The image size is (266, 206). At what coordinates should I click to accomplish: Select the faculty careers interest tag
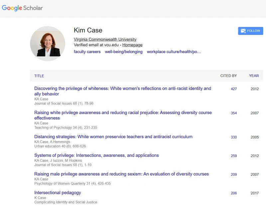click(87, 52)
